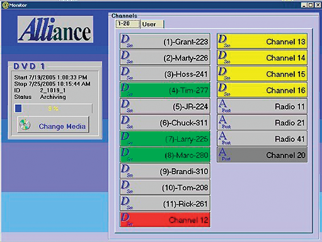Select the Channel 16 yellow label

coord(285,91)
